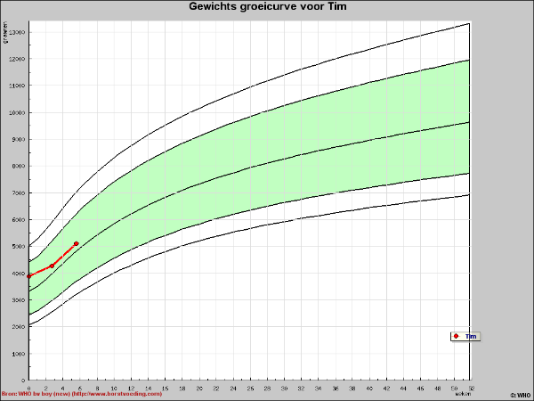Click the Tim label in the legend

point(471,336)
